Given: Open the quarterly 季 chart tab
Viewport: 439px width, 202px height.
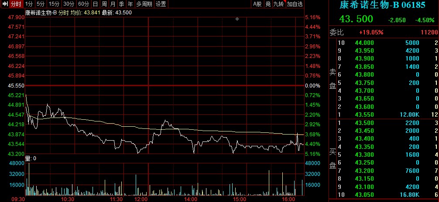Looking at the screenshot, I should click(x=121, y=4).
